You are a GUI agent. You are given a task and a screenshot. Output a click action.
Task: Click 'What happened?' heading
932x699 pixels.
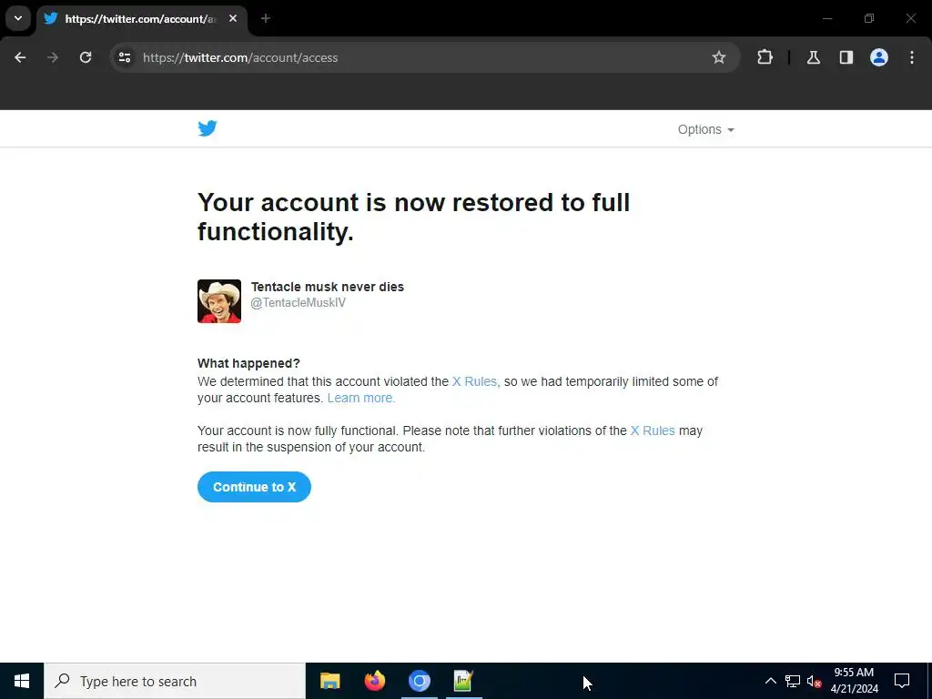tap(248, 363)
